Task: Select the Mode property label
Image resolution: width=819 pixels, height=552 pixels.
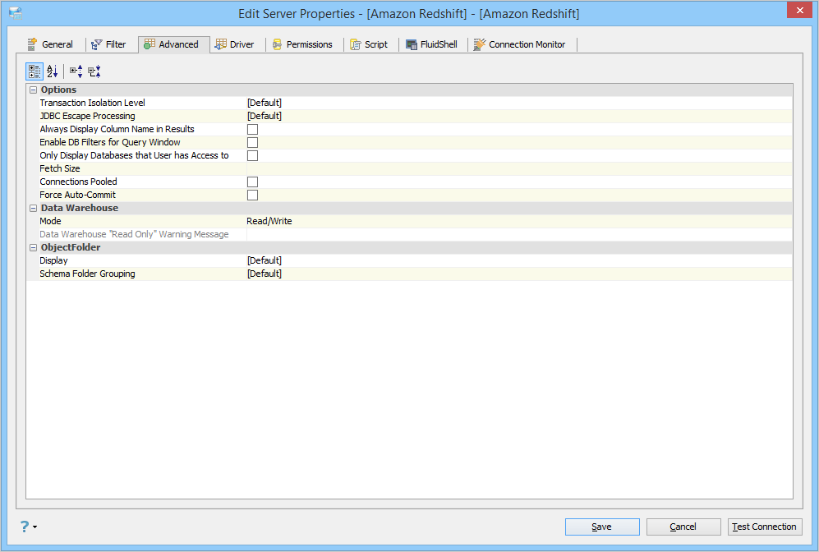Action: 50,221
